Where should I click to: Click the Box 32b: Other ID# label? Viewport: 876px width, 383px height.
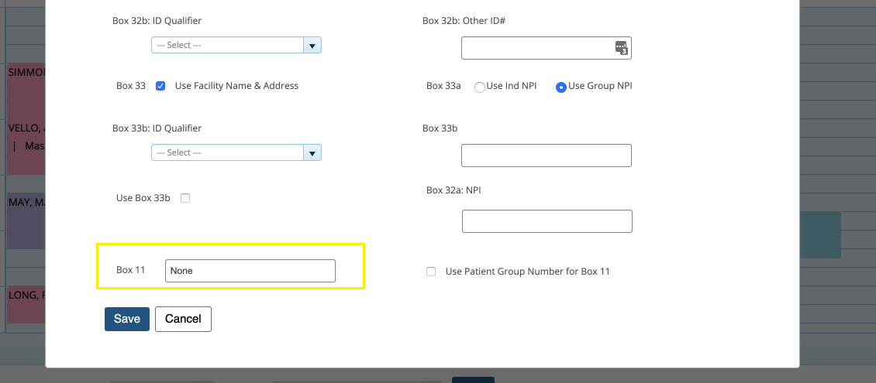(x=464, y=21)
